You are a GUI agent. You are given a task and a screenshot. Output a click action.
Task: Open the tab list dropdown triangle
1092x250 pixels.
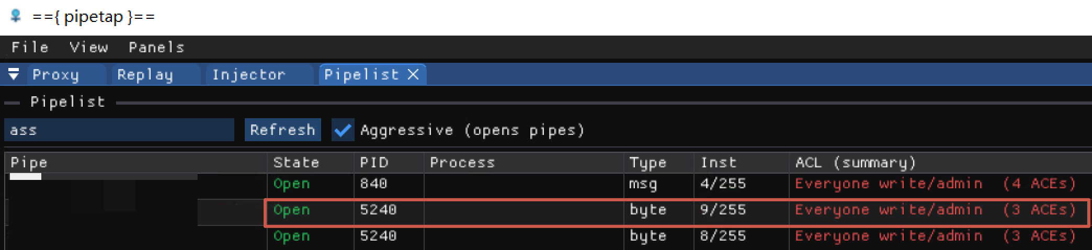(x=14, y=74)
